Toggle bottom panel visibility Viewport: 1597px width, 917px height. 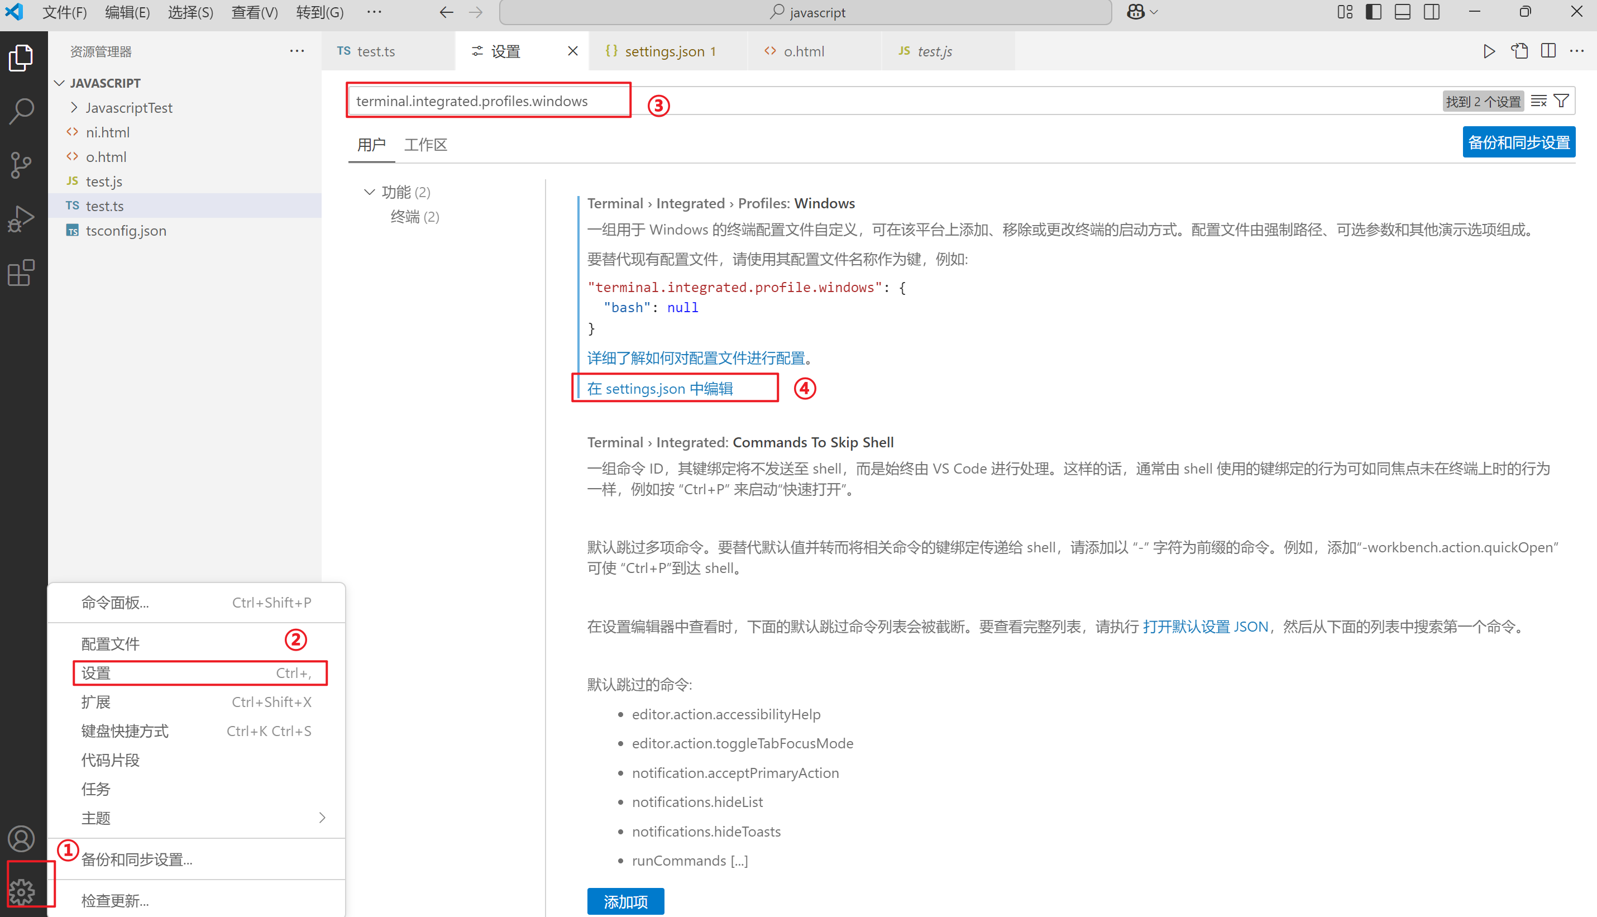tap(1403, 12)
